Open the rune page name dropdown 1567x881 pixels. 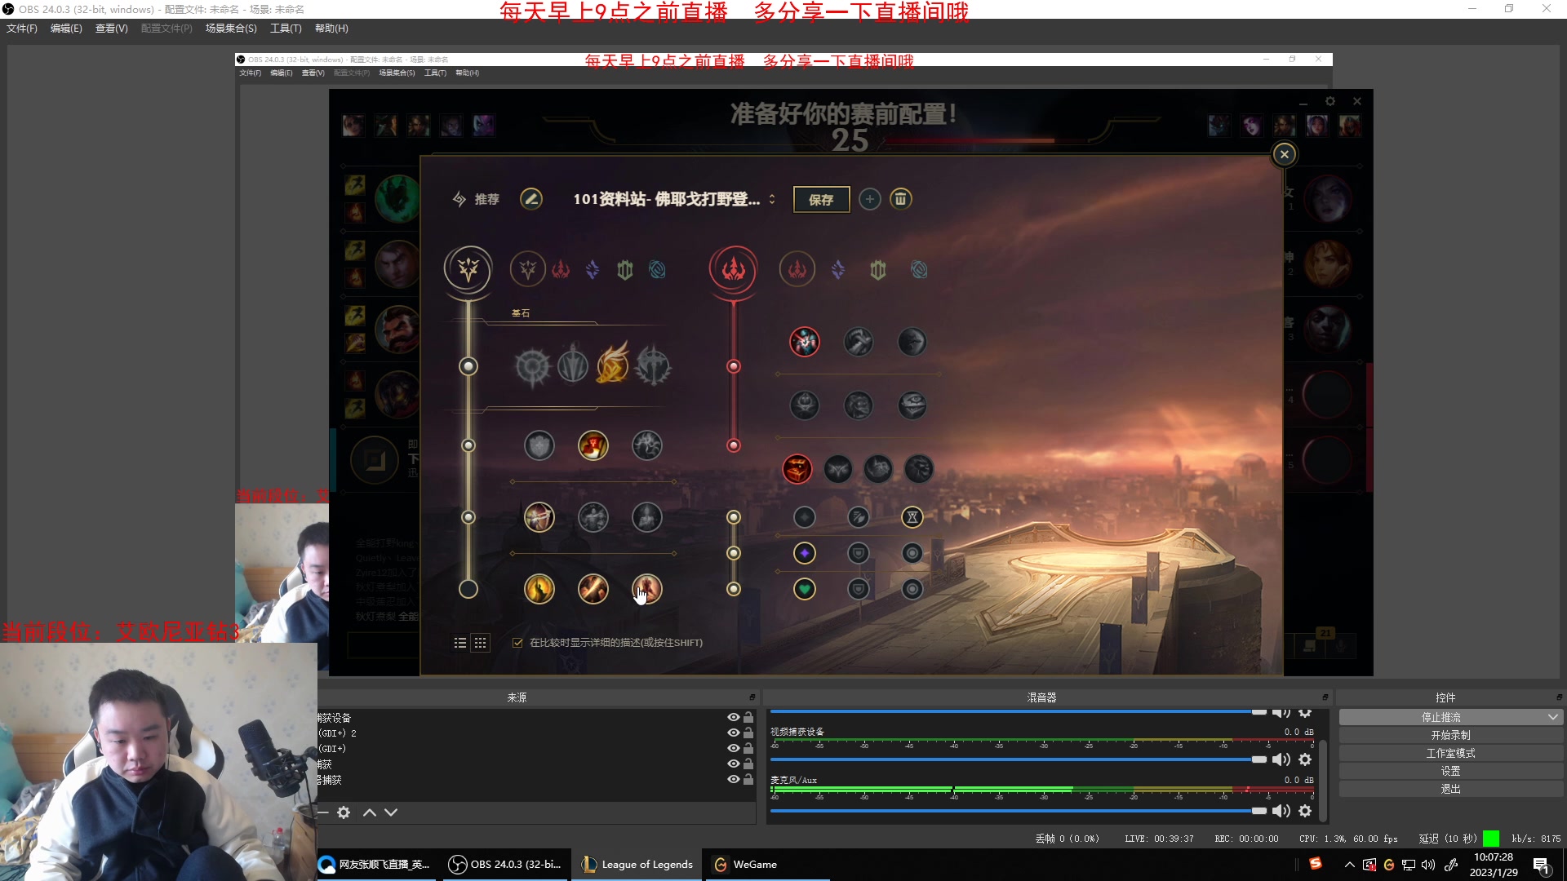point(772,199)
